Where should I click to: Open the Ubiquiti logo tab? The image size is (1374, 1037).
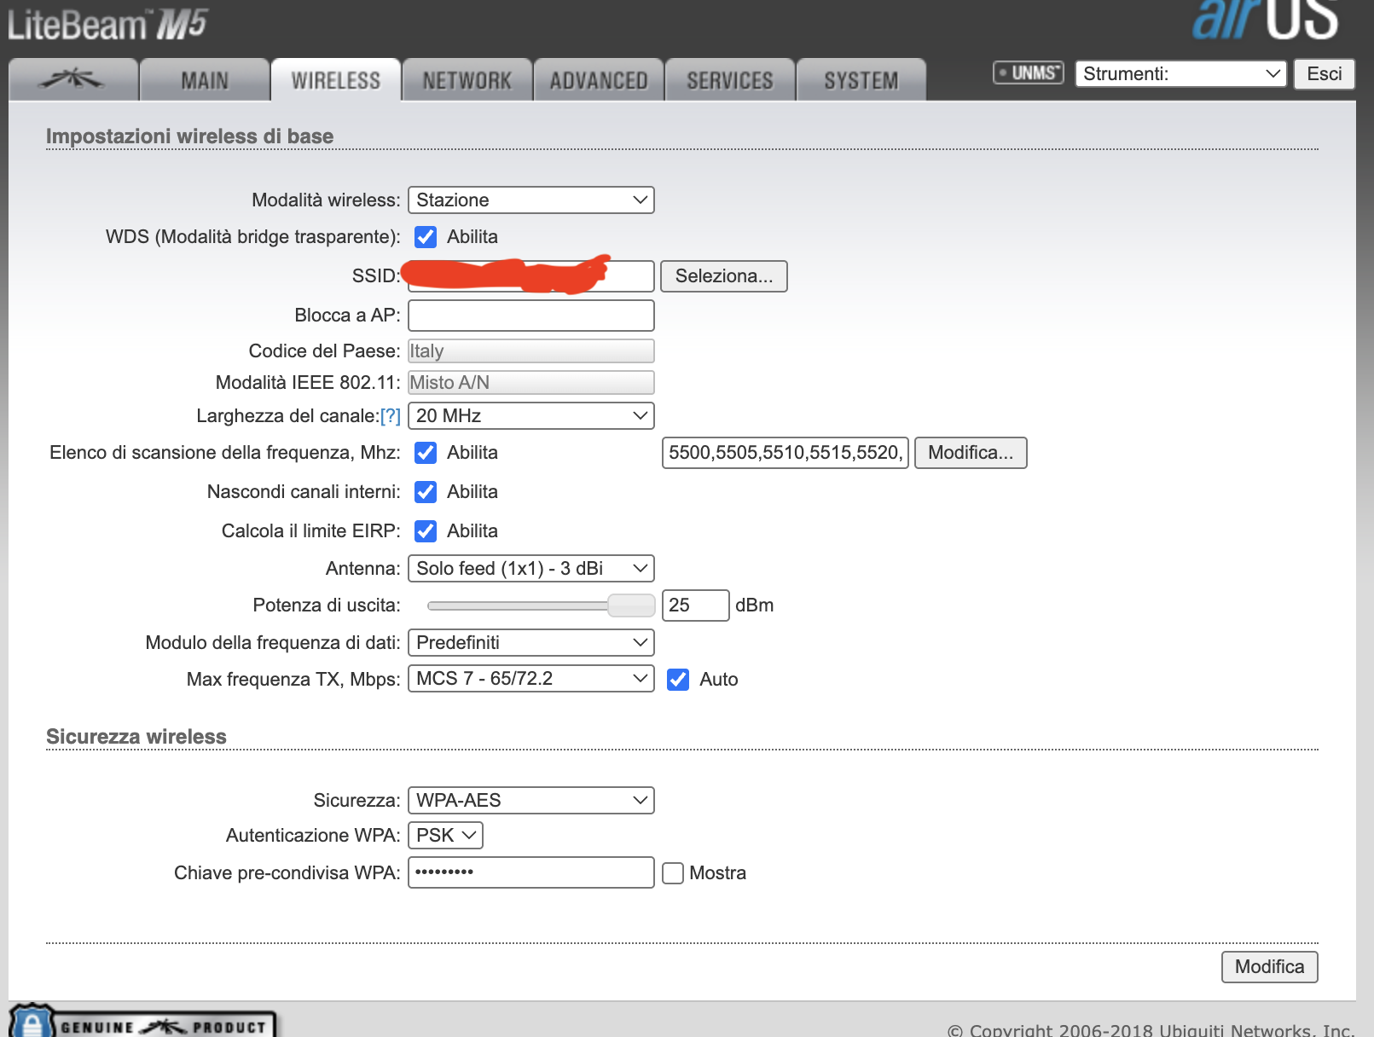[x=72, y=80]
